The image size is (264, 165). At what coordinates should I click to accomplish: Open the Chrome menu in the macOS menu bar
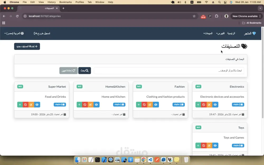click(x=14, y=2)
